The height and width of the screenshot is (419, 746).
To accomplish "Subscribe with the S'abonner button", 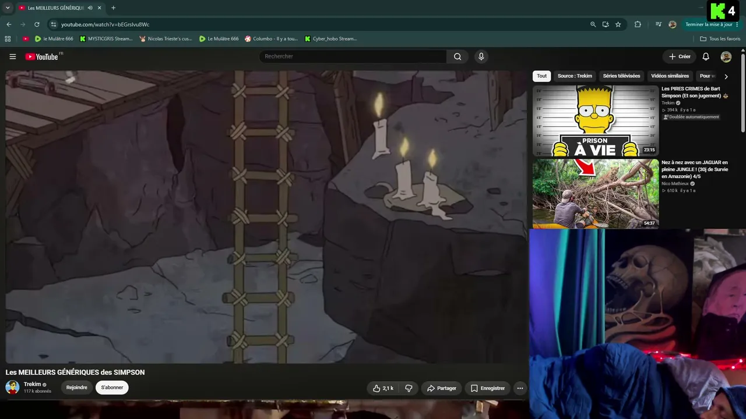I will (x=112, y=388).
